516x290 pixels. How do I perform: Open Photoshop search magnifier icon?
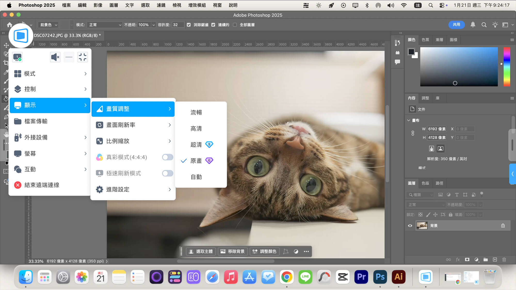point(484,25)
